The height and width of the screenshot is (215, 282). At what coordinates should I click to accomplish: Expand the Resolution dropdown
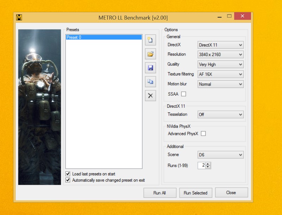(220, 55)
